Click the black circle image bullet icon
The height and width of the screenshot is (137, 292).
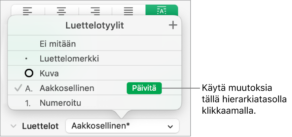(29, 74)
